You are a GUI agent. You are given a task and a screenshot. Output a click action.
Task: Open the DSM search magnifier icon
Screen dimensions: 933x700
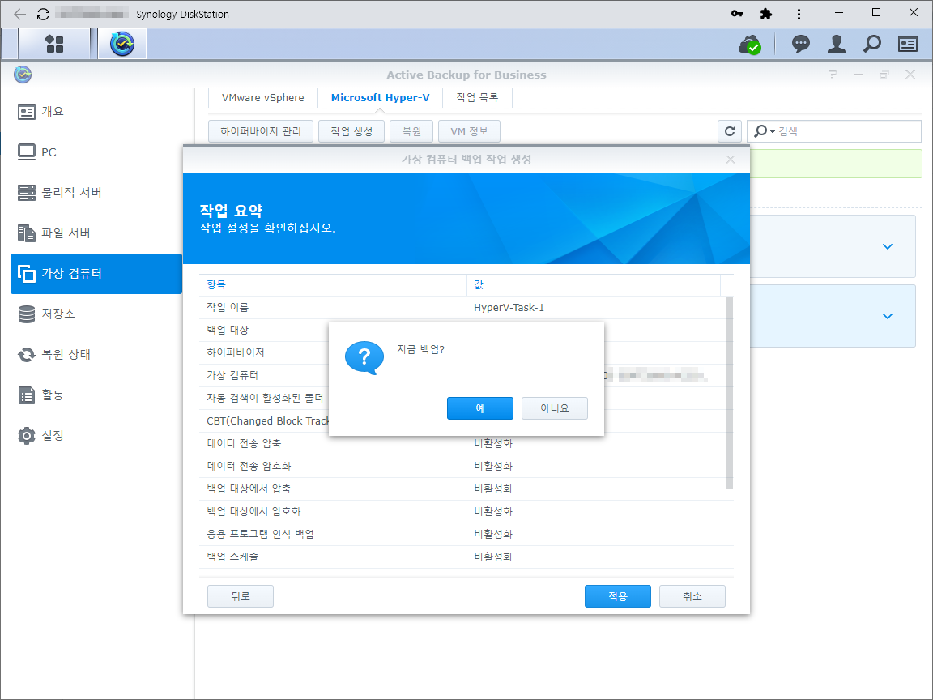[x=871, y=44]
